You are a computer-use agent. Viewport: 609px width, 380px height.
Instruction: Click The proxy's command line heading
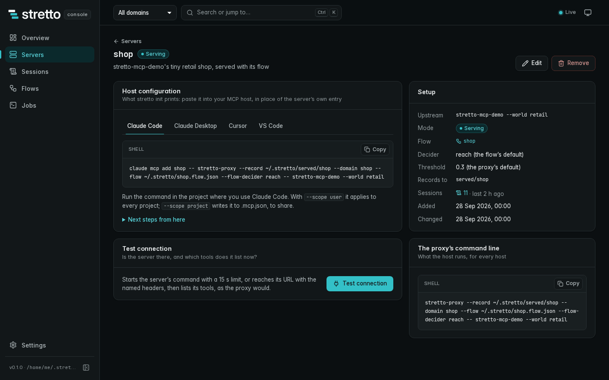pyautogui.click(x=458, y=248)
